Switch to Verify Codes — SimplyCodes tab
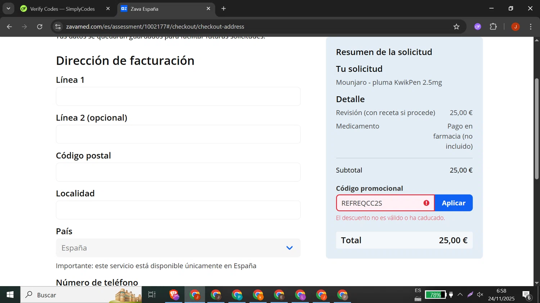The image size is (540, 303). (62, 9)
